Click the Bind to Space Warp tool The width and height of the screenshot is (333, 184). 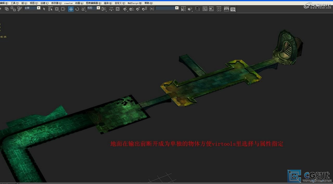20,9
